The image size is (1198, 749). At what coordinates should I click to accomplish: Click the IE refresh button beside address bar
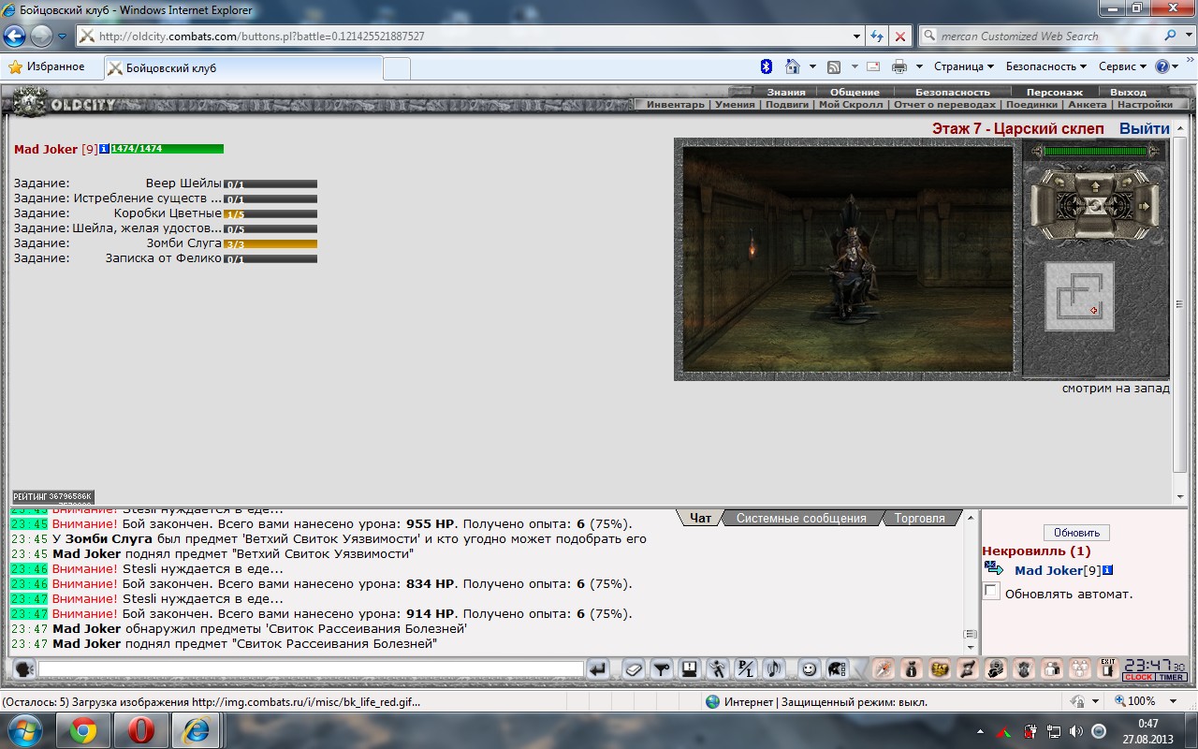click(x=877, y=36)
